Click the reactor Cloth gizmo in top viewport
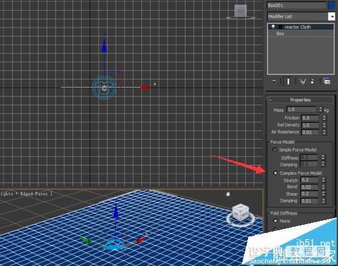This screenshot has width=338, height=266. click(x=104, y=88)
